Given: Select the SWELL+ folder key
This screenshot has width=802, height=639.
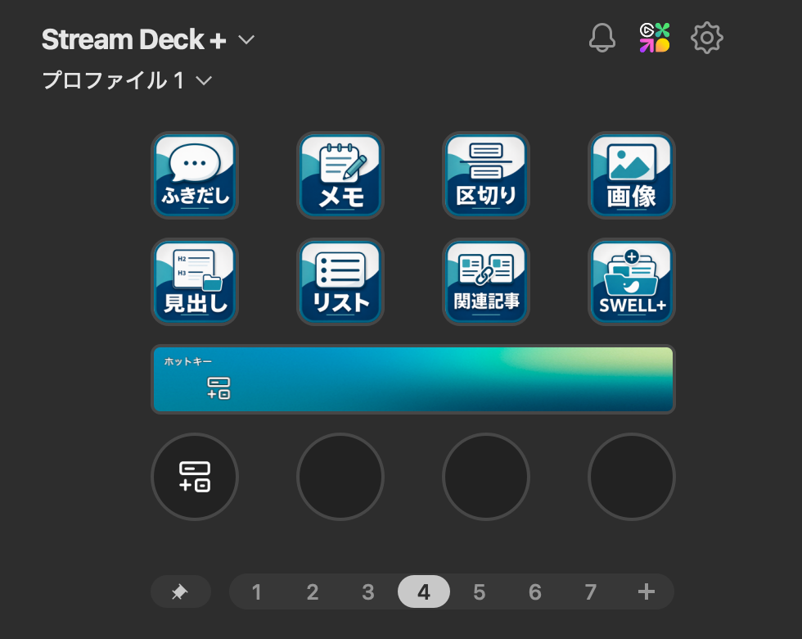Looking at the screenshot, I should tap(632, 282).
